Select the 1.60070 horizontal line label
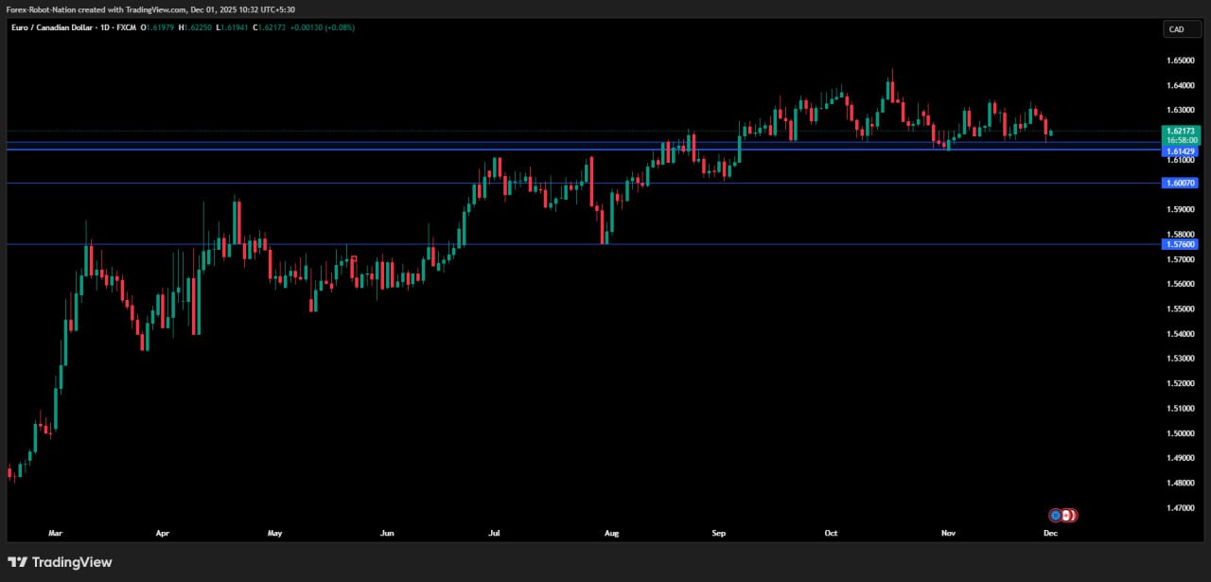Viewport: 1211px width, 582px height. pyautogui.click(x=1181, y=184)
